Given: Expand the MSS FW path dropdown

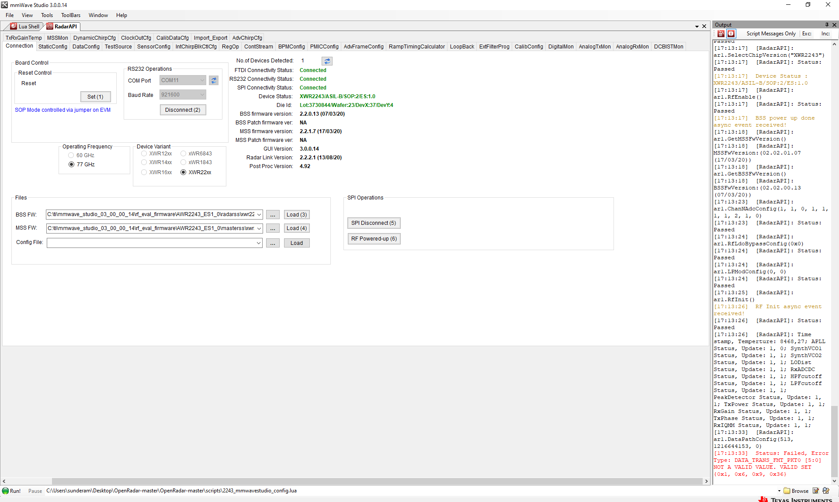Looking at the screenshot, I should click(259, 228).
